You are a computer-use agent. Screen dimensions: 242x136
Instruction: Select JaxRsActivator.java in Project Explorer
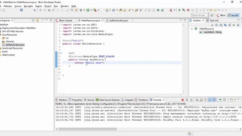(x=15, y=45)
